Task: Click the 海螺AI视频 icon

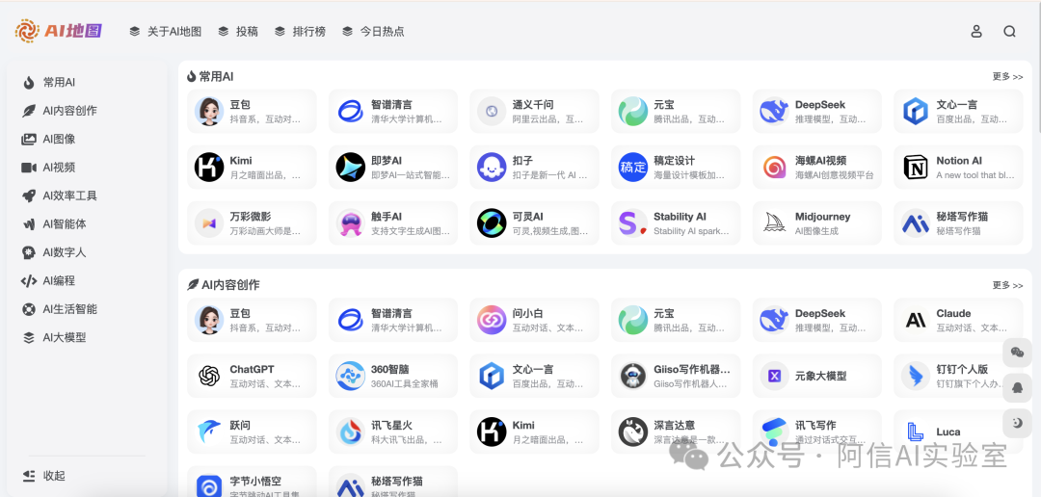Action: coord(774,168)
